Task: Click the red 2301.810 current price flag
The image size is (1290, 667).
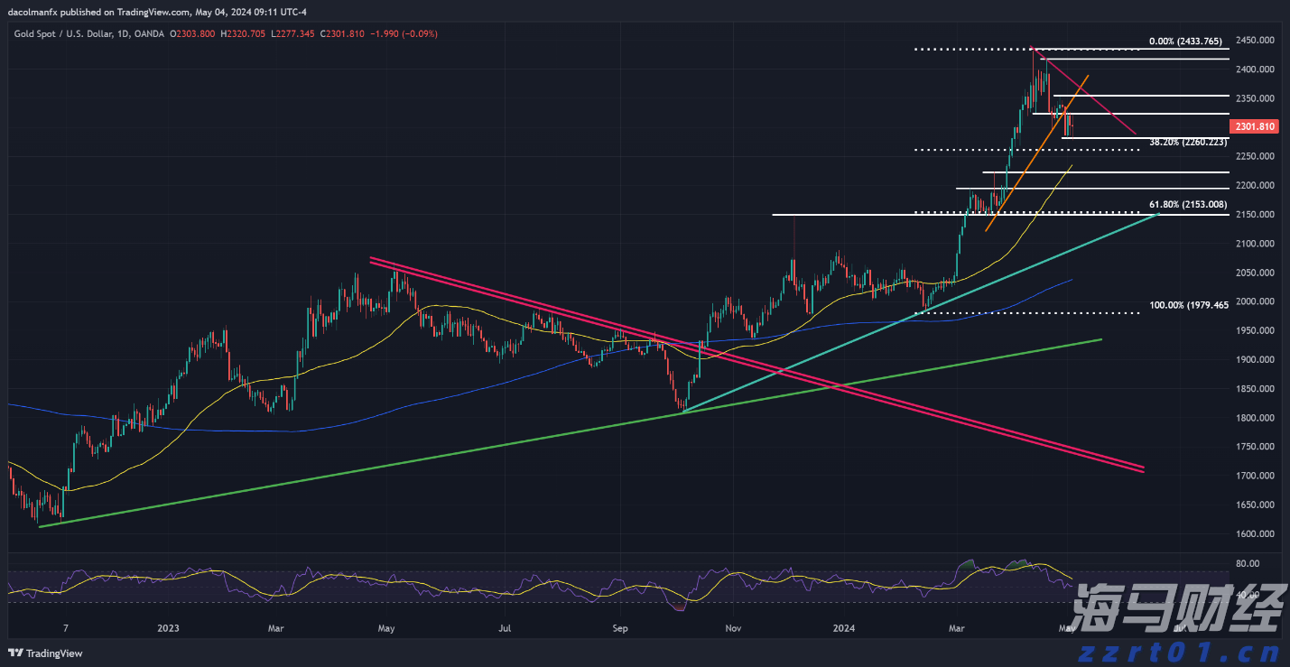Action: point(1253,126)
